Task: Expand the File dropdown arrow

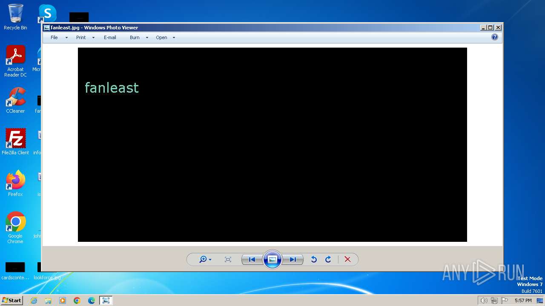Action: coord(66,38)
